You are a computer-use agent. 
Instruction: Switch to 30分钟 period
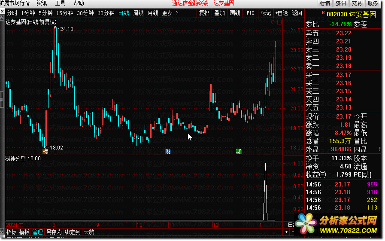85,13
